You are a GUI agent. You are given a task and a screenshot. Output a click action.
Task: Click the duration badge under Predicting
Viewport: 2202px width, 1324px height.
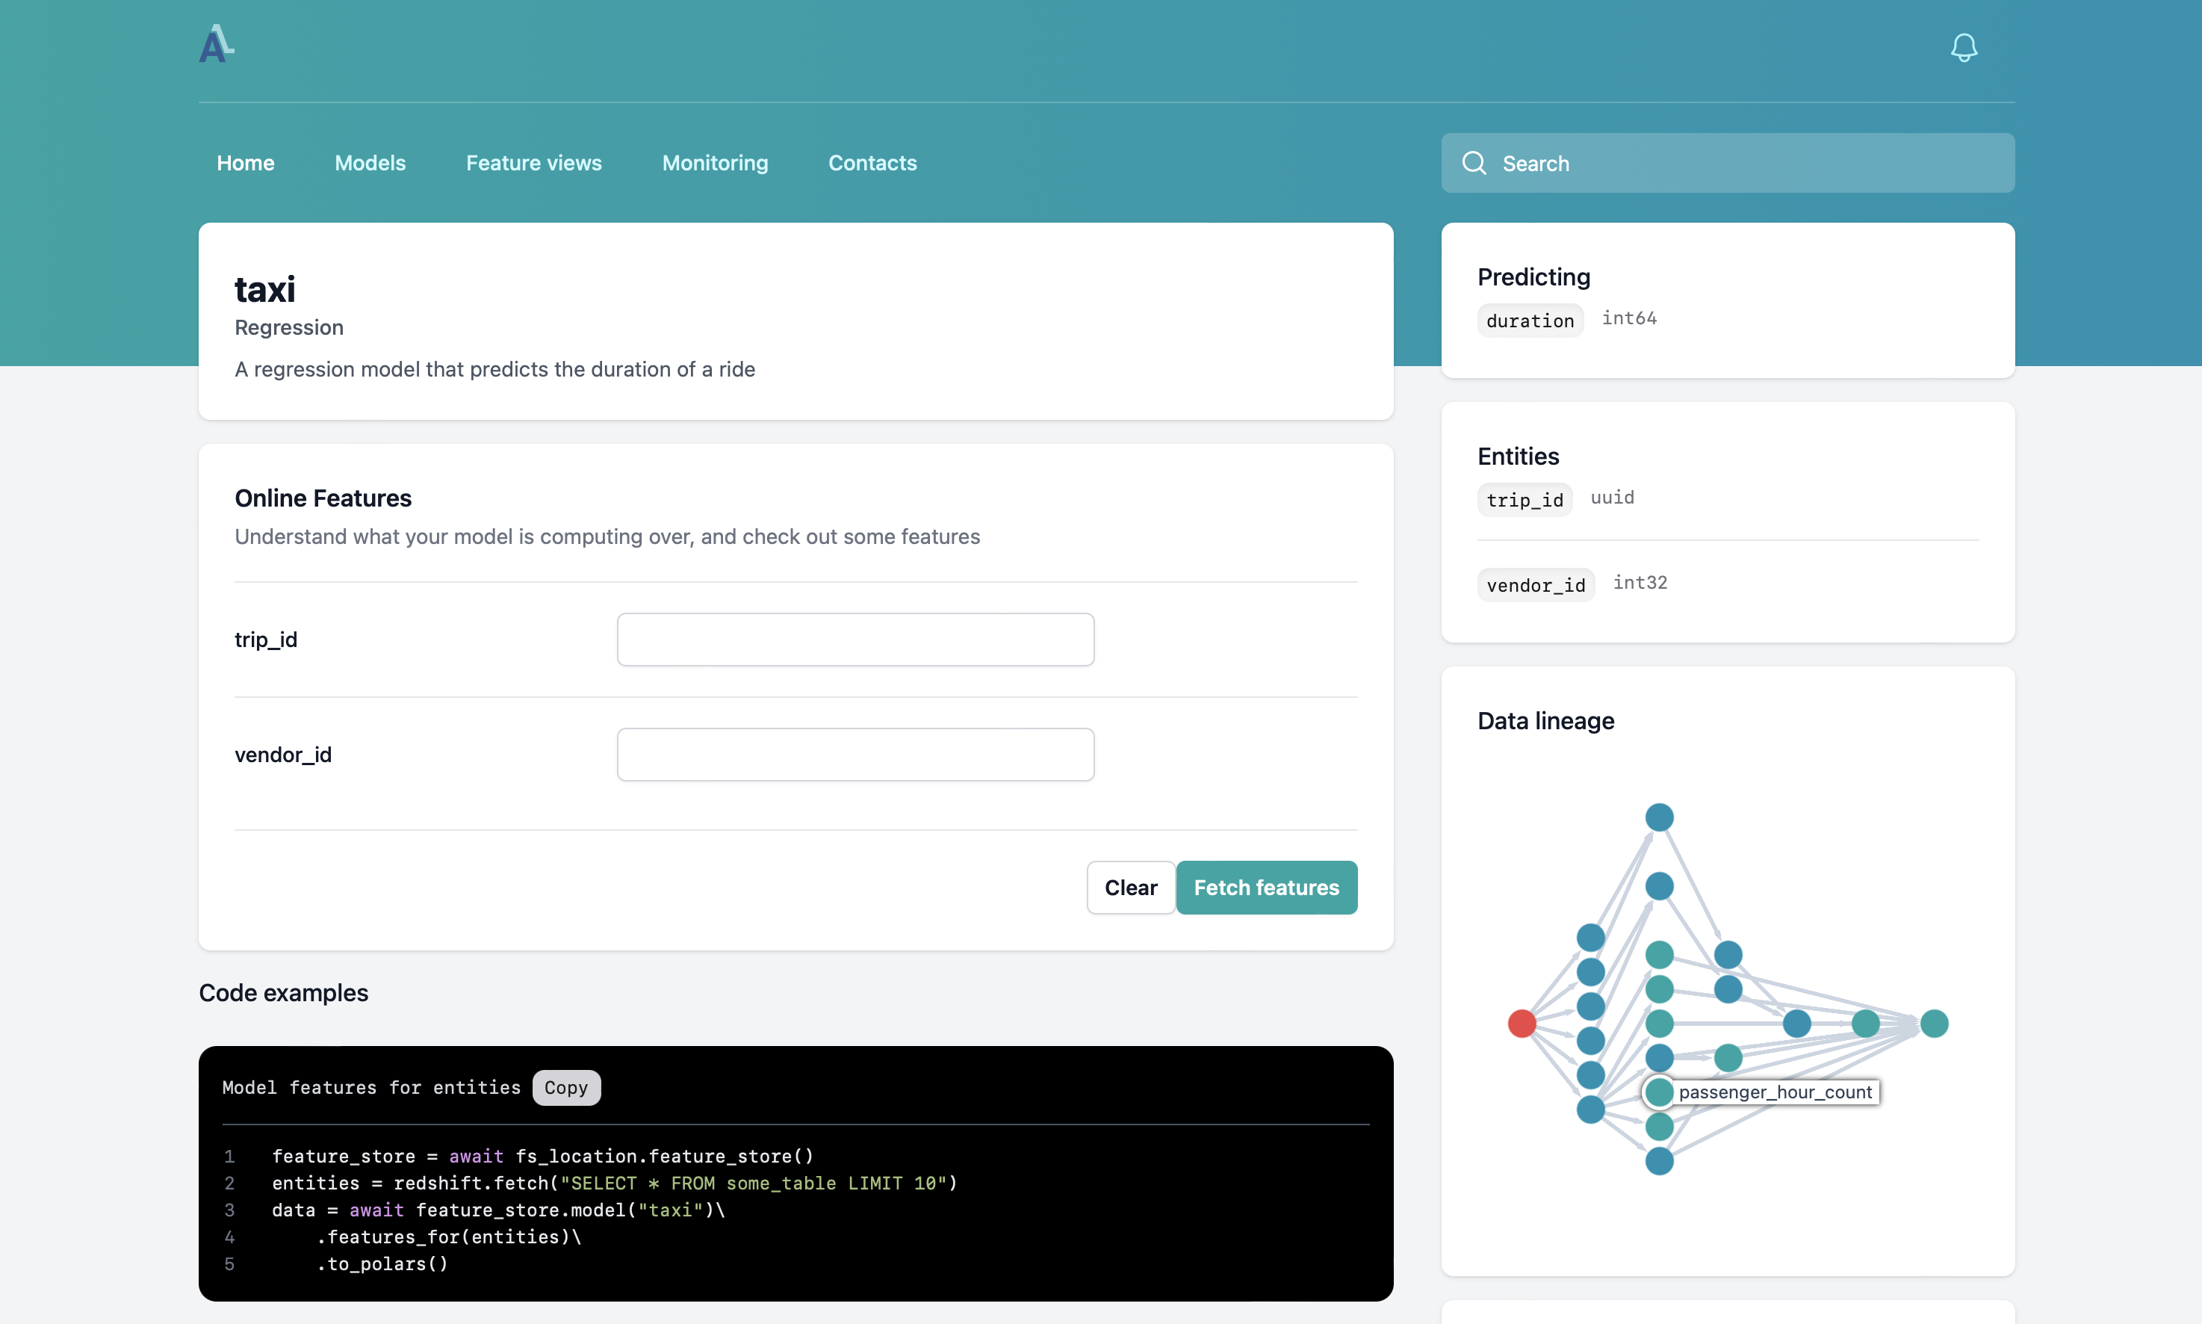[x=1529, y=321]
